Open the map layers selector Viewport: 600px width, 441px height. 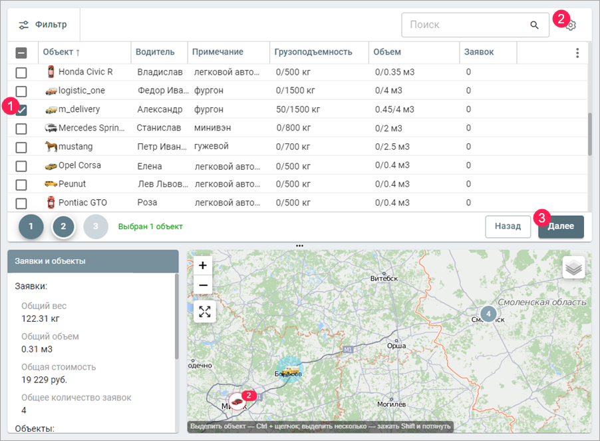pos(573,268)
